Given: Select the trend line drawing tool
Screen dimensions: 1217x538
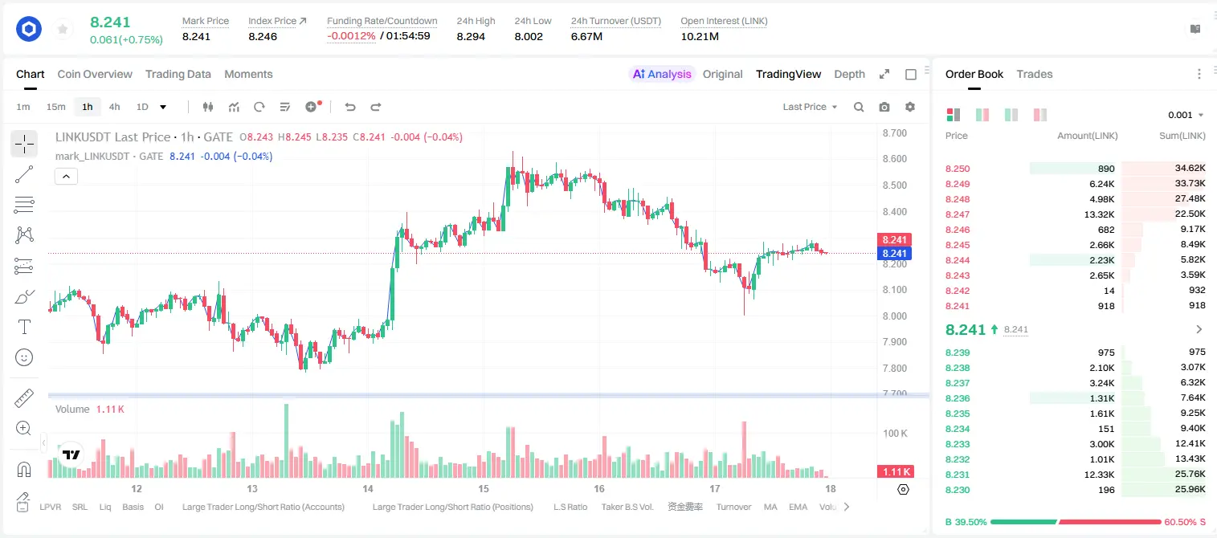Looking at the screenshot, I should coord(24,174).
